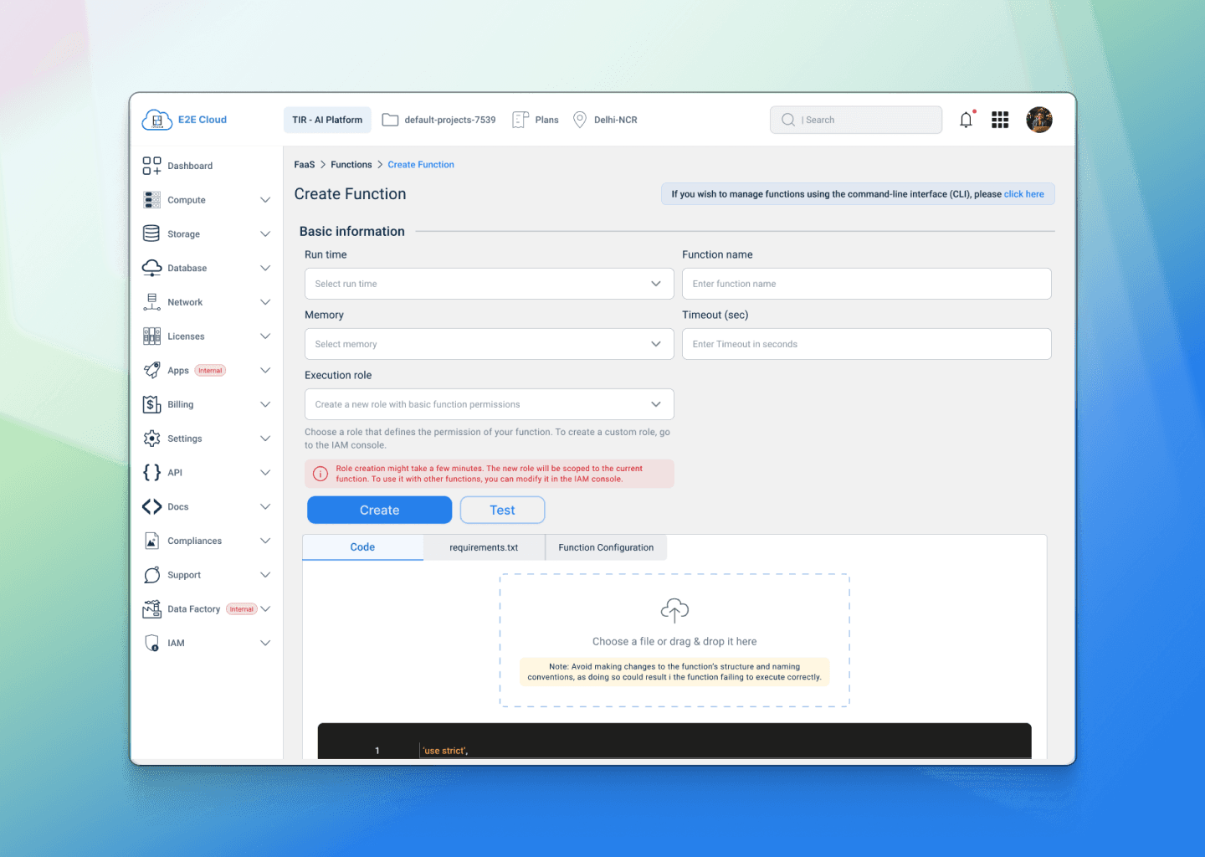
Task: Click the Dashboard sidebar icon
Action: [x=151, y=166]
